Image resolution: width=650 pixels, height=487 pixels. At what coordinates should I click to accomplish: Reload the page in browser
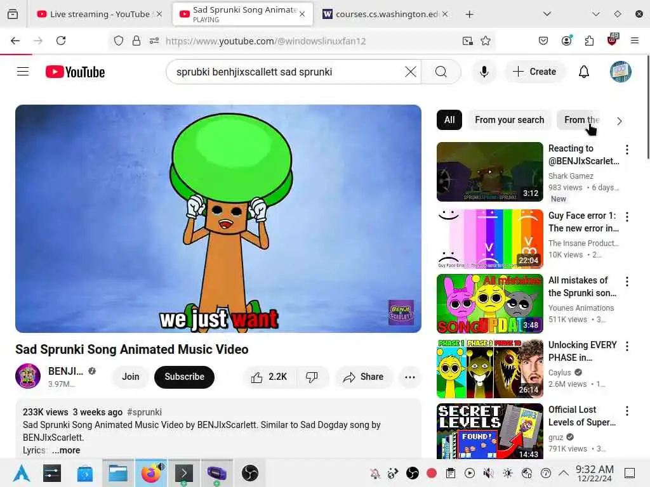click(61, 41)
